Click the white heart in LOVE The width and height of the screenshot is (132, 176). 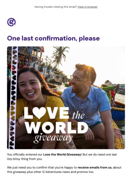(x=39, y=113)
